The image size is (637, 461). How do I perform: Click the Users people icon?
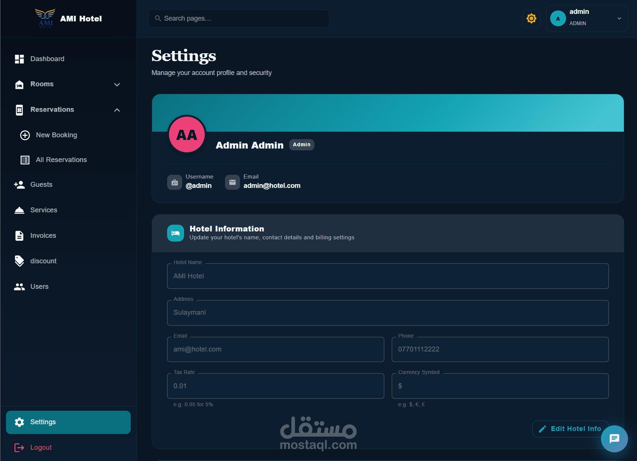pos(20,287)
